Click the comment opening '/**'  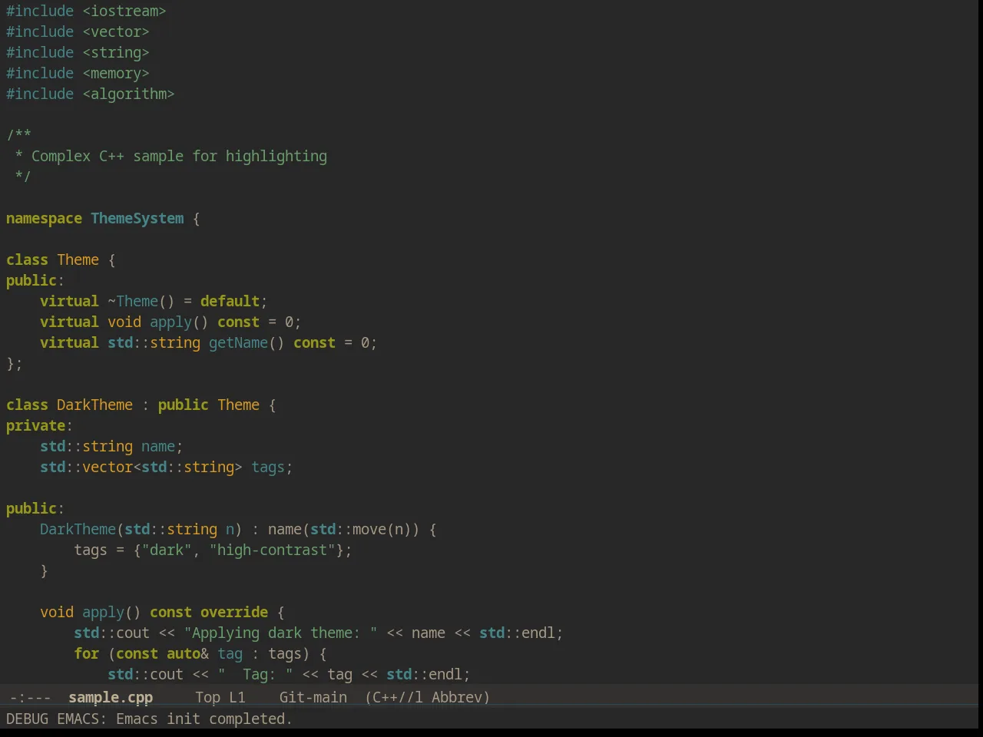pyautogui.click(x=19, y=135)
